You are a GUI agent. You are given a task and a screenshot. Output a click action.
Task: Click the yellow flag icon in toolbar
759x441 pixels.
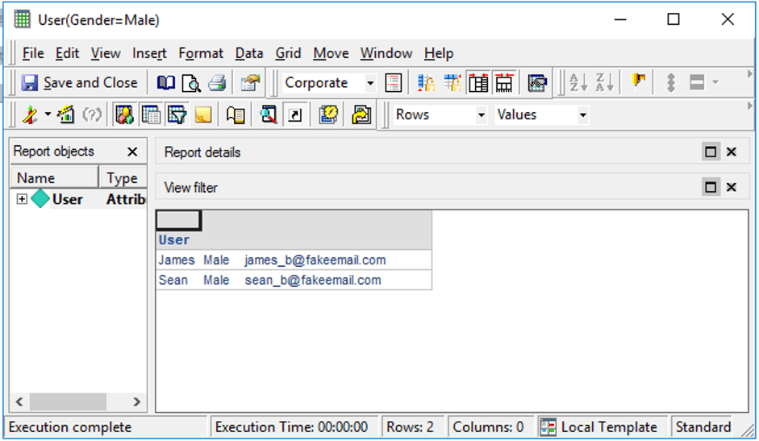(639, 82)
